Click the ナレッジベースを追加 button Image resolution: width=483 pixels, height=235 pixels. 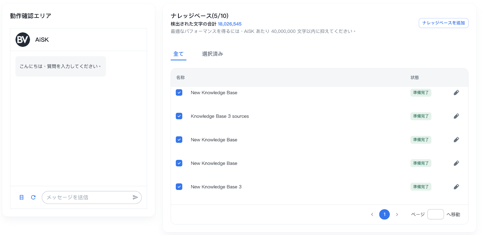click(x=443, y=23)
